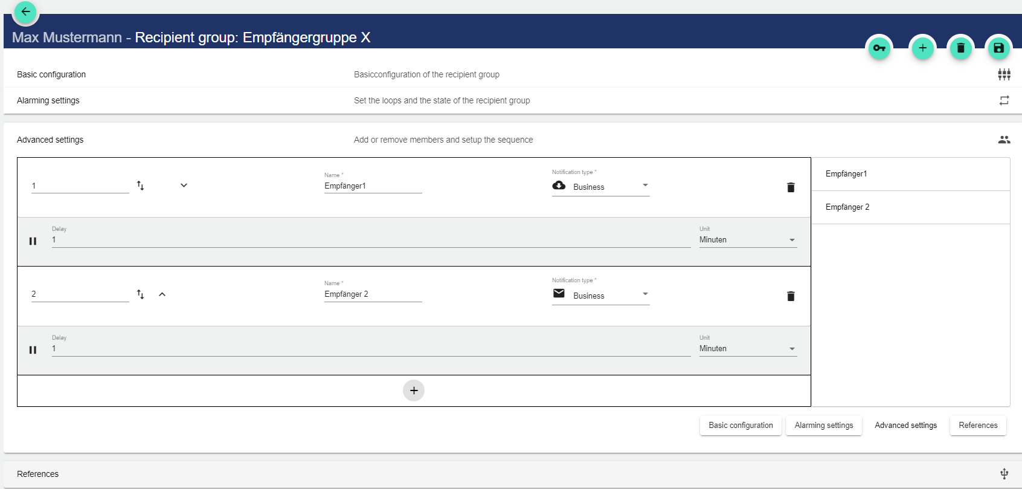Select Empfänger 2 in the right list
The image size is (1022, 489).
[x=847, y=207]
